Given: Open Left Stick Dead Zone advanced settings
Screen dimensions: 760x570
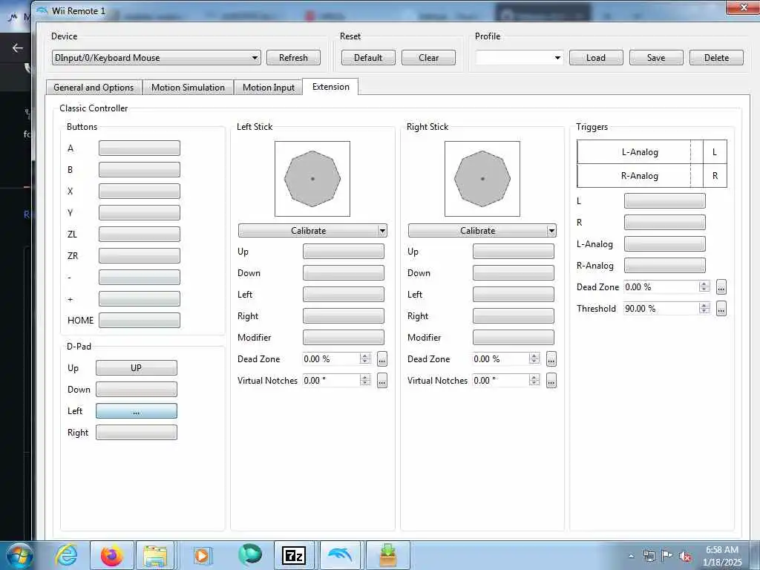Looking at the screenshot, I should (382, 359).
